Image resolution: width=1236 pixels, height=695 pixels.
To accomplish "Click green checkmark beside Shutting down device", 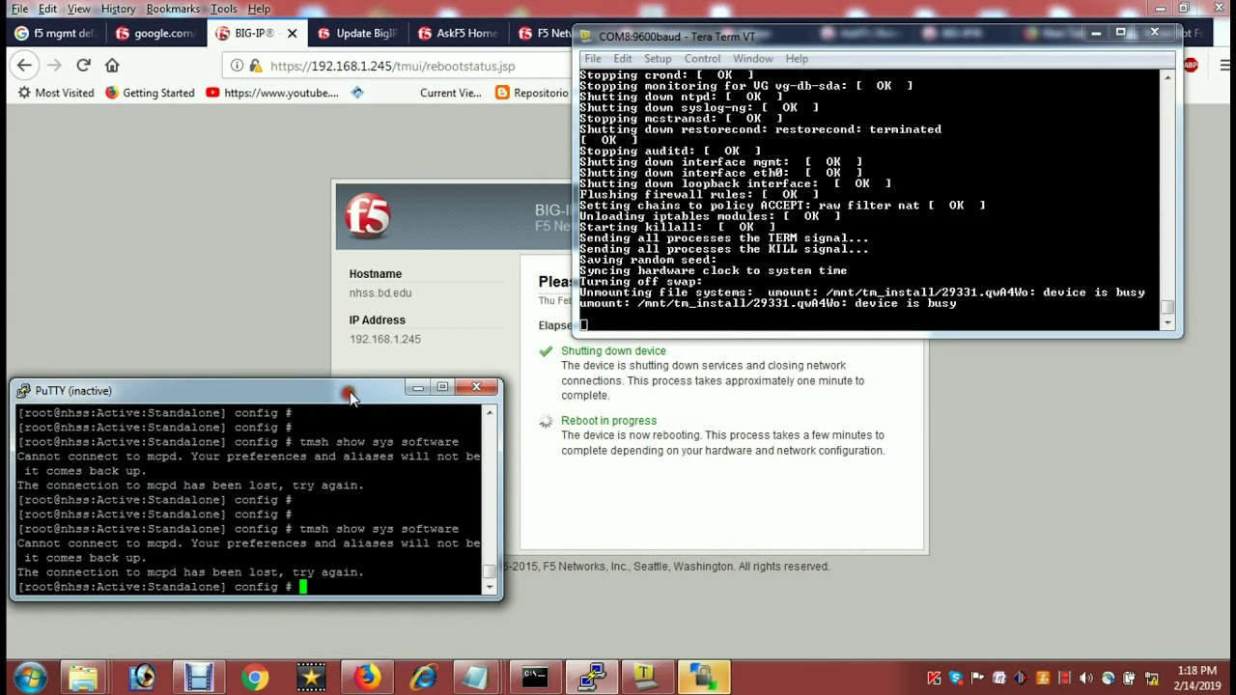I will [x=546, y=351].
